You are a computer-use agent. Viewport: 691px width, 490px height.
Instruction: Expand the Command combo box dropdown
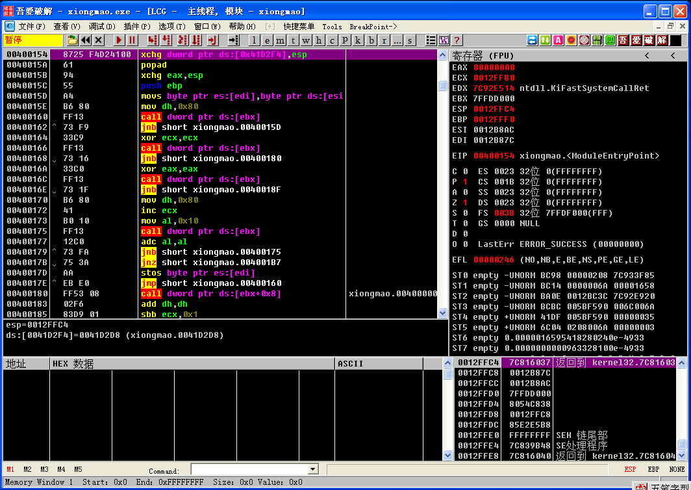[x=313, y=469]
